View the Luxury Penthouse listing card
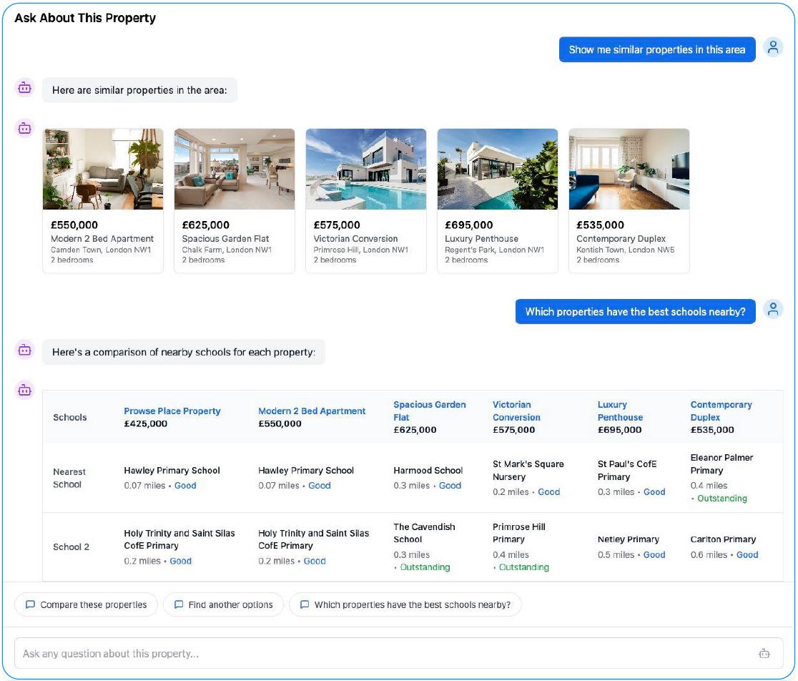This screenshot has height=681, width=798. coord(497,200)
